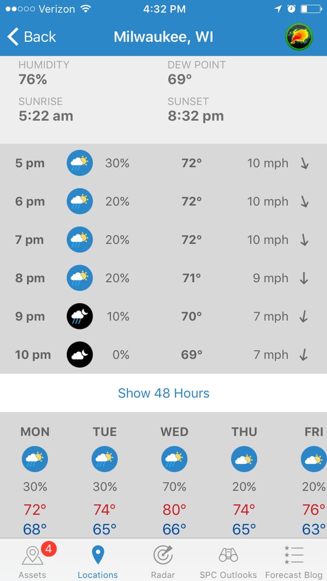327x581 pixels.
Task: Select the 8 pm hourly row temperature
Action: [192, 278]
